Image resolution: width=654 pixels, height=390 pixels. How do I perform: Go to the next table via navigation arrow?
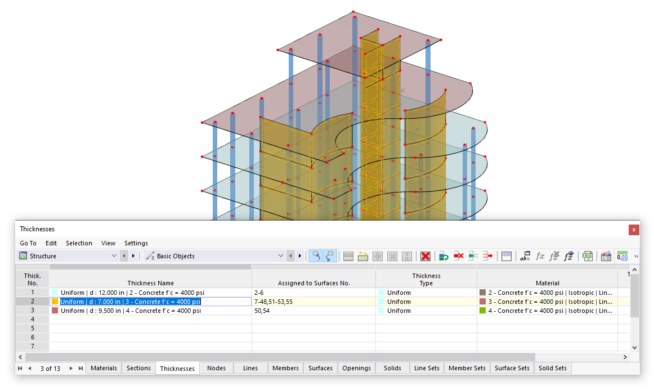click(70, 368)
